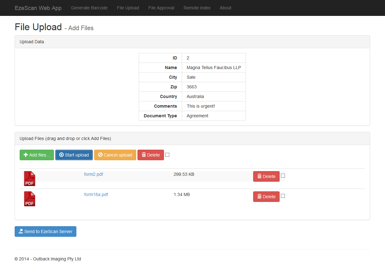Screen dimensions: 385x271
Task: Click the PDF icon for form2.pdf
Action: (x=30, y=179)
